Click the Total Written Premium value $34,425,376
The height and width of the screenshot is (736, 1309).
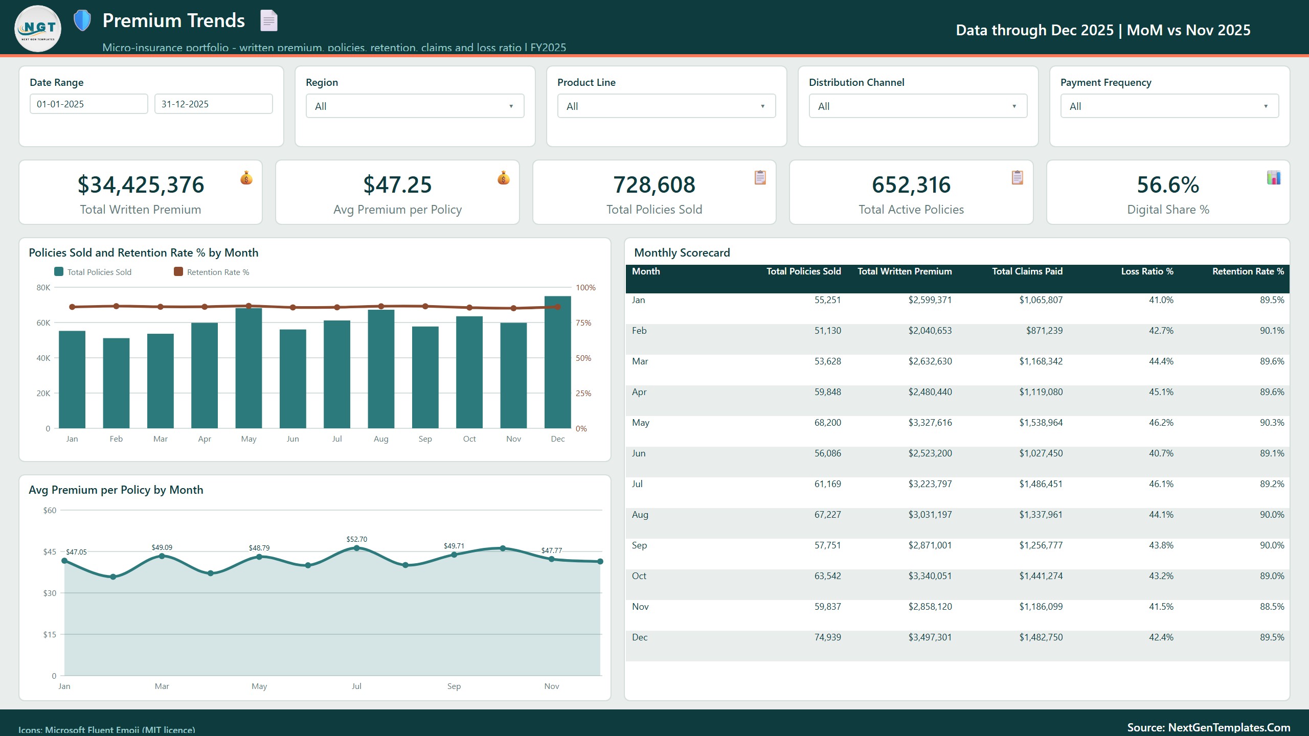[141, 185]
